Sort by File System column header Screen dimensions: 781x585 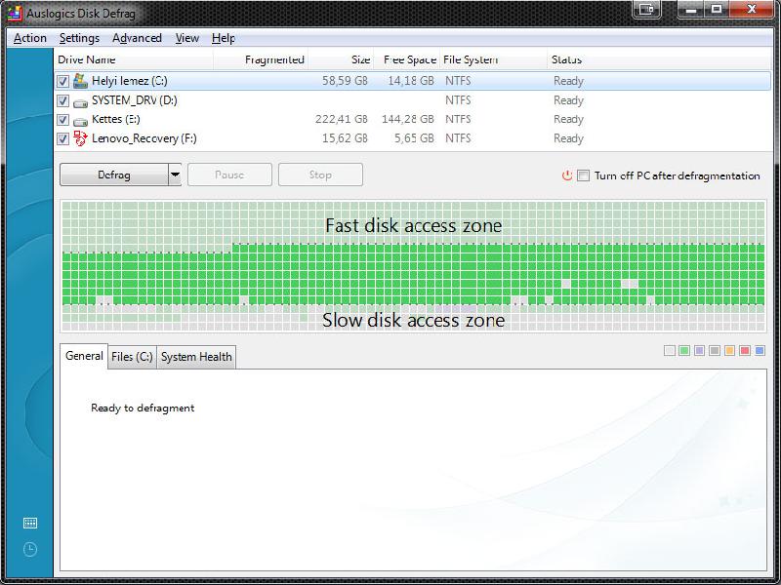[494, 59]
